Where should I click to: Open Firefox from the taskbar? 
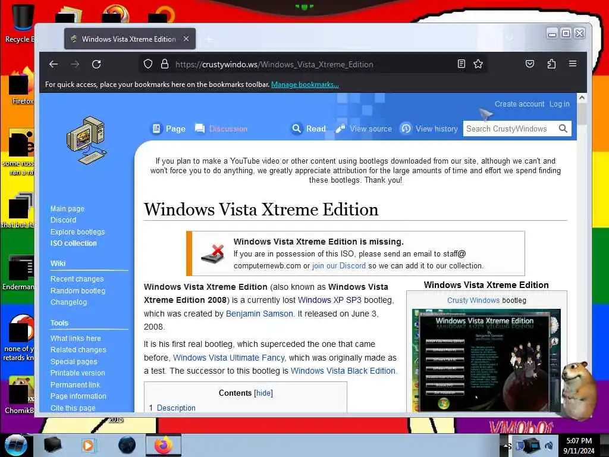coord(164,445)
